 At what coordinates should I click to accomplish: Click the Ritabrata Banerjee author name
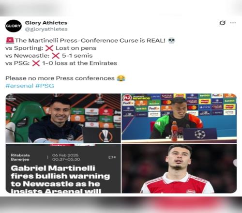coord(20,157)
